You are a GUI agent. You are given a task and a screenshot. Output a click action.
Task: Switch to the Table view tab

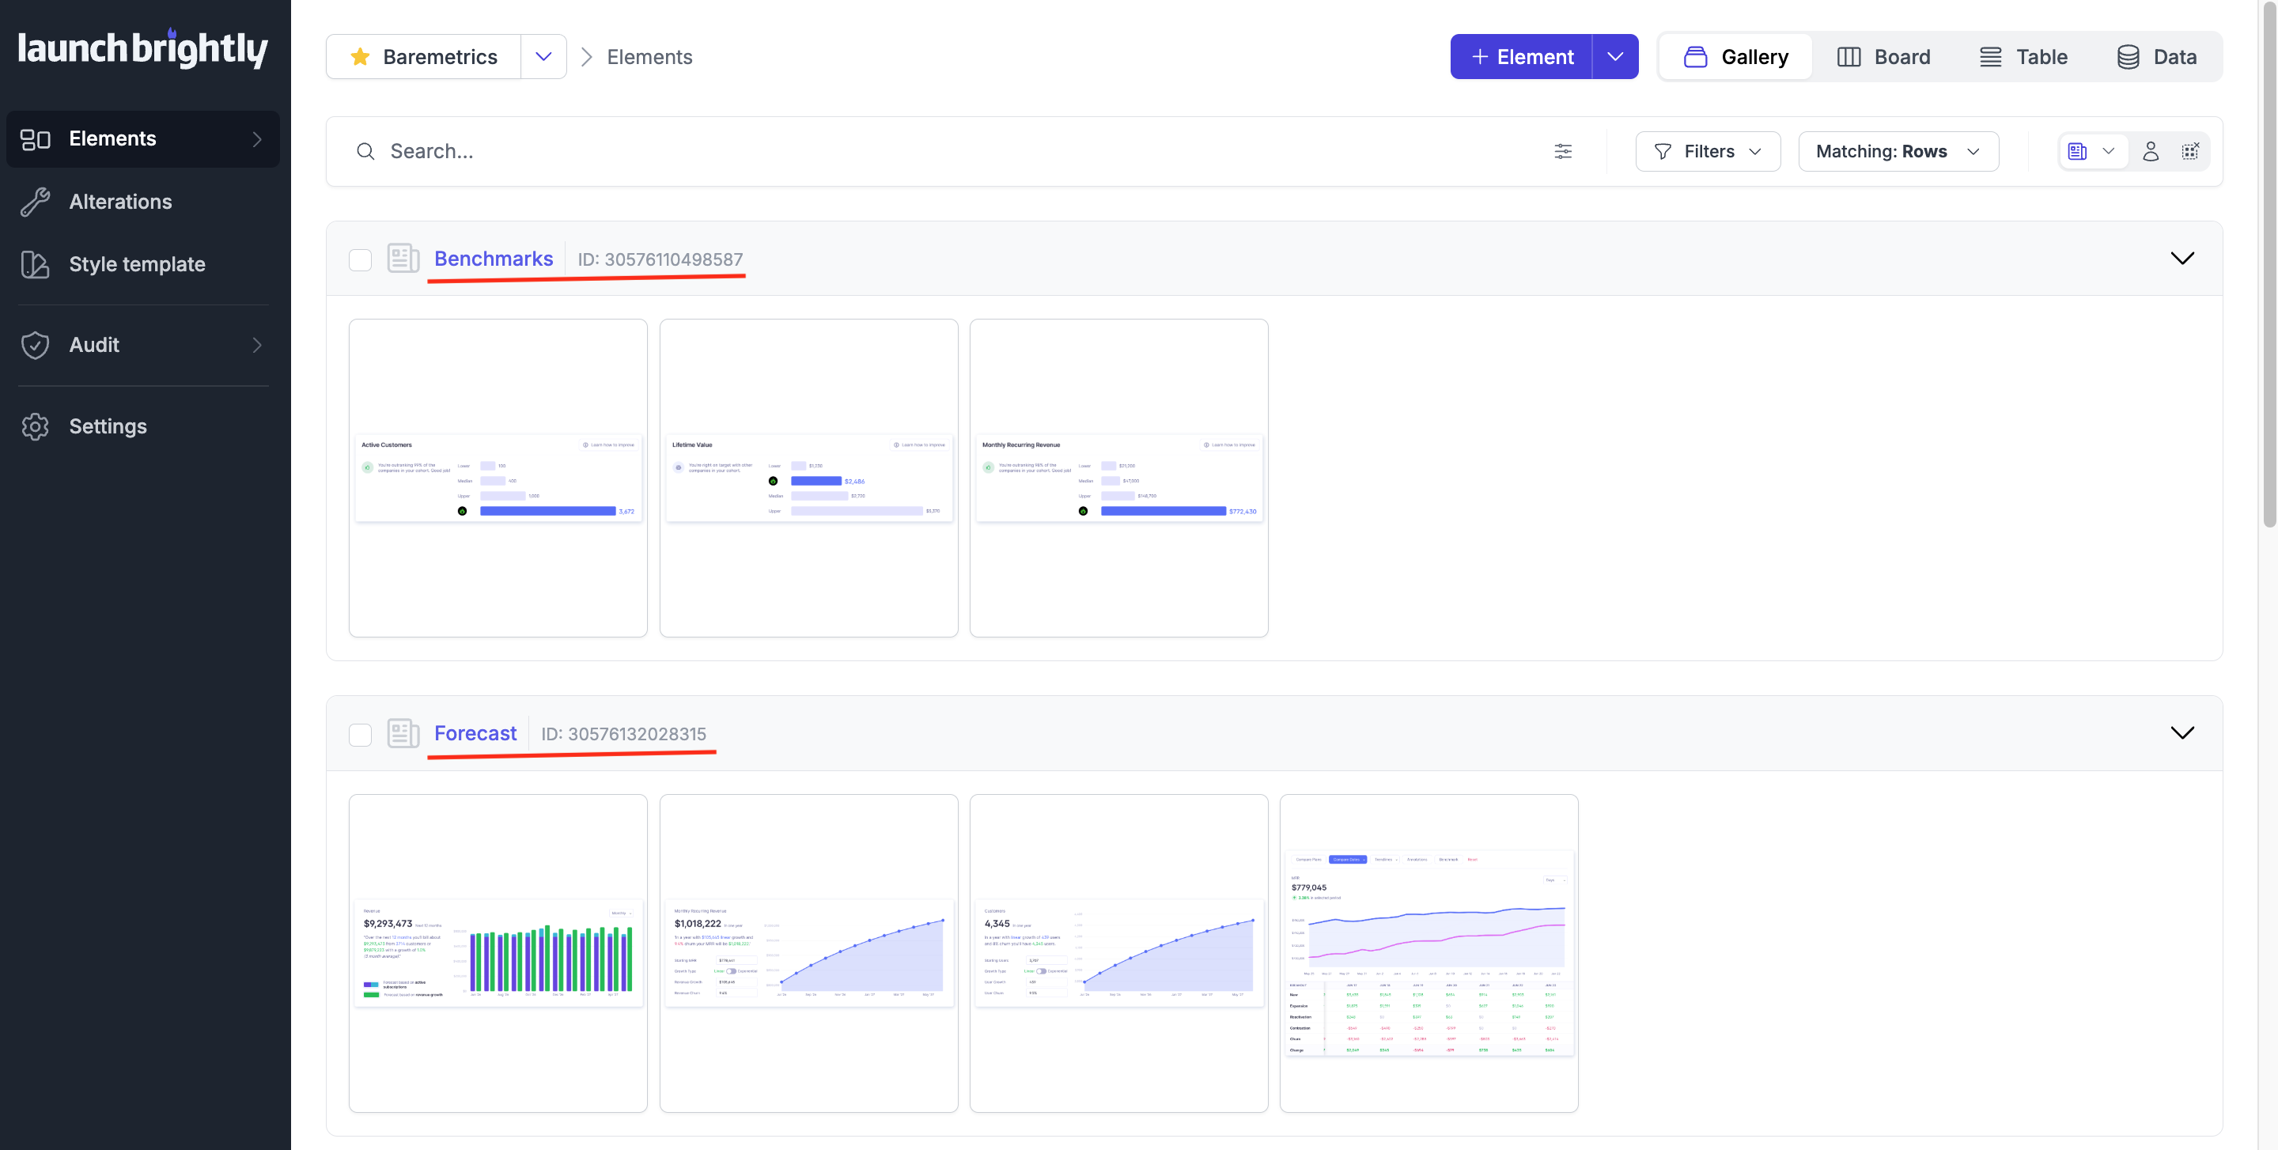2023,57
